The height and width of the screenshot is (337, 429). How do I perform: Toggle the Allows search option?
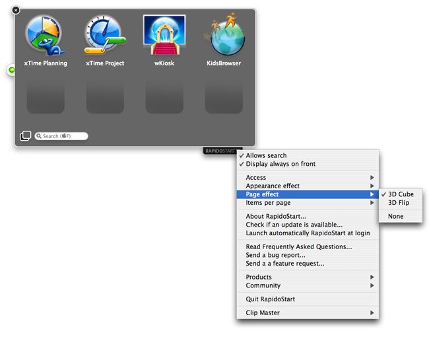[308, 155]
